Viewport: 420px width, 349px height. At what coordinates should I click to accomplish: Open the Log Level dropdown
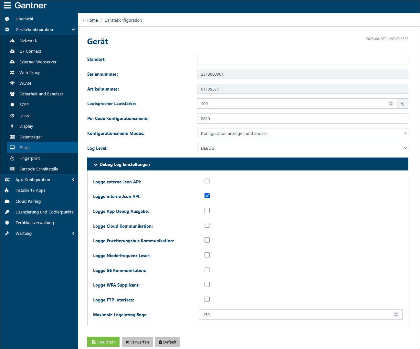[302, 148]
